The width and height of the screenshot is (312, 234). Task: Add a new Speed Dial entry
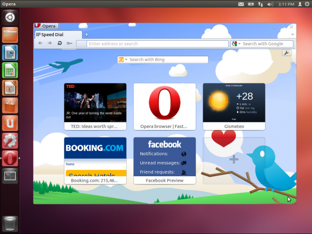234,160
